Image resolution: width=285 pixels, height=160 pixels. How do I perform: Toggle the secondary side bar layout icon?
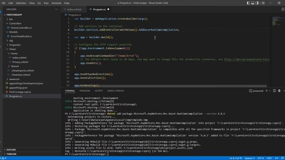pos(257,3)
